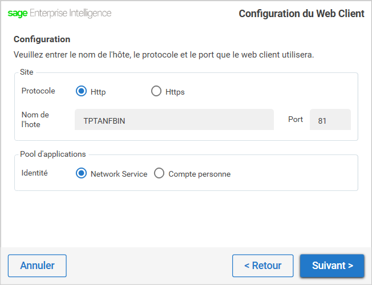Click the Sage Enterprise Intelligence logo

tap(59, 13)
